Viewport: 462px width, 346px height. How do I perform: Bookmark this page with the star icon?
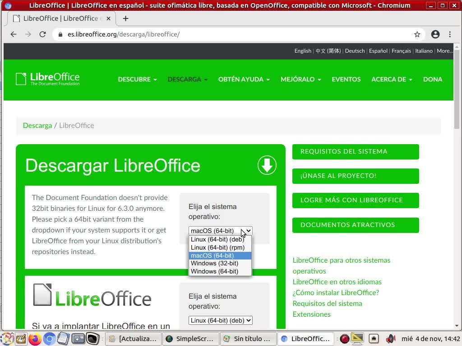[417, 34]
